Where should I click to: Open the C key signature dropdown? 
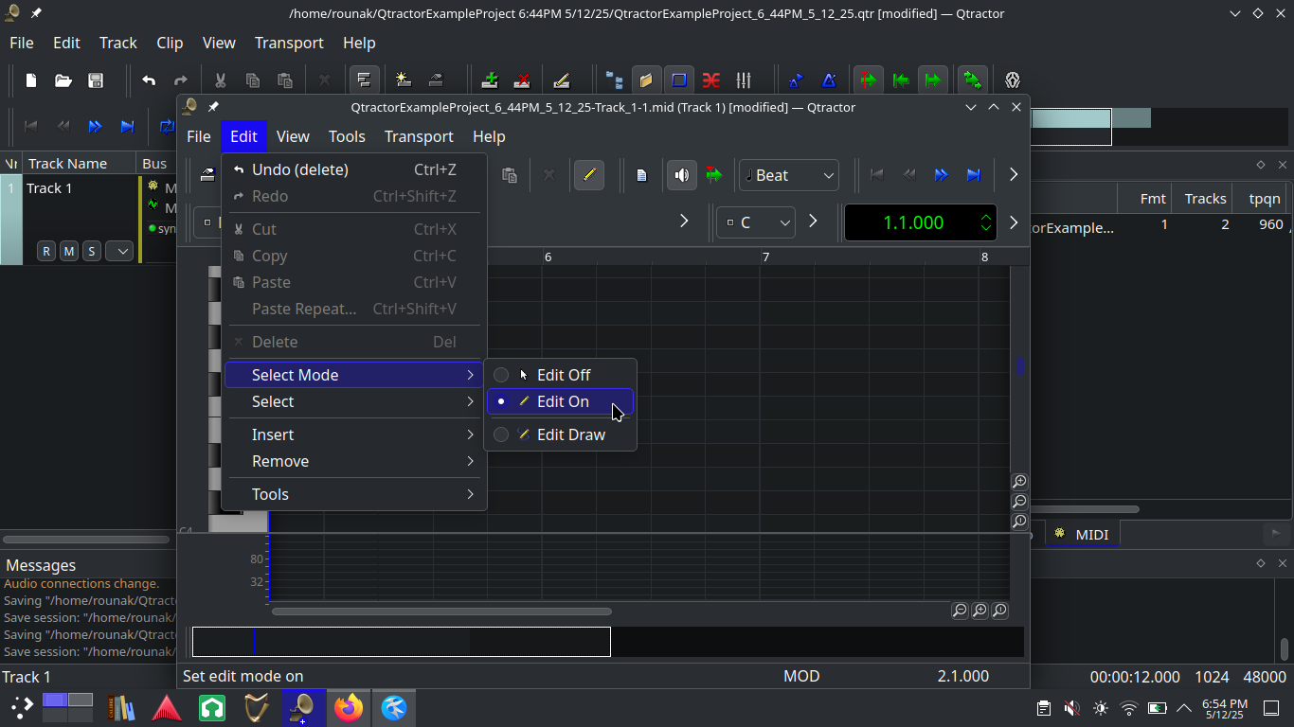pyautogui.click(x=756, y=222)
